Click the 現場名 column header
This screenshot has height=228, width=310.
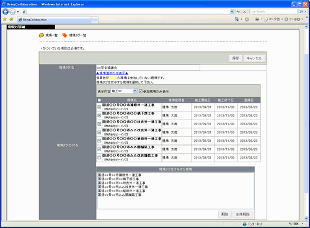(132, 100)
